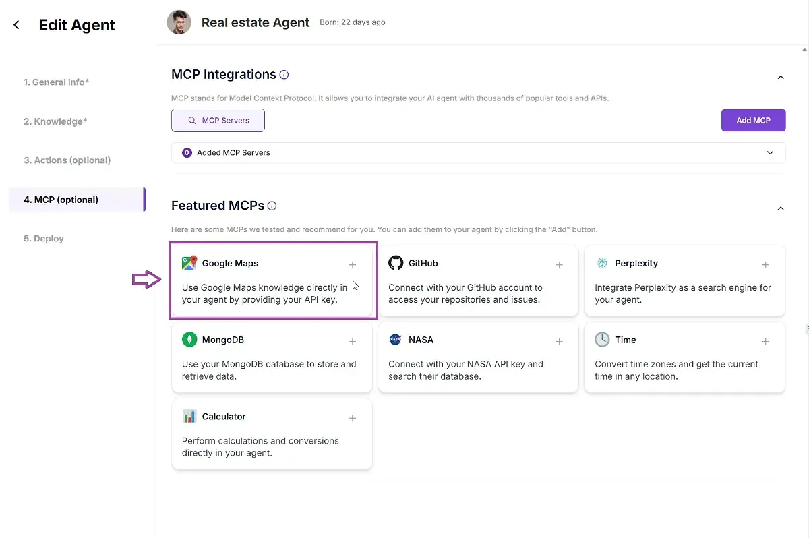This screenshot has width=809, height=538.
Task: Click the Add MCP button
Action: pos(753,120)
